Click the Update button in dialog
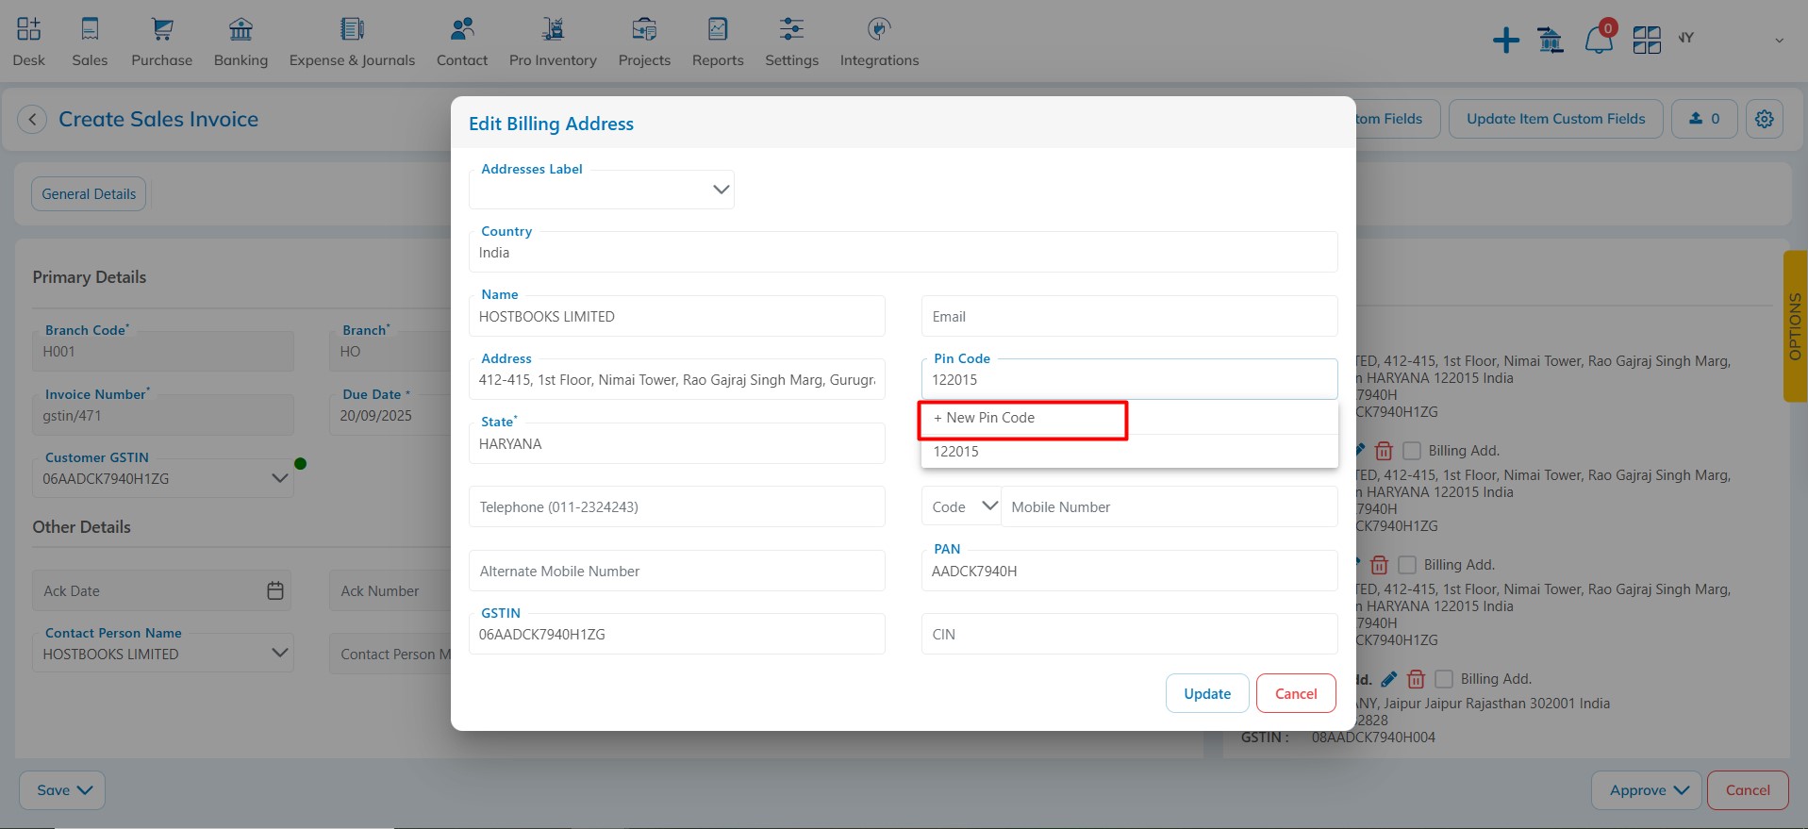Viewport: 1808px width, 829px height. click(1207, 693)
